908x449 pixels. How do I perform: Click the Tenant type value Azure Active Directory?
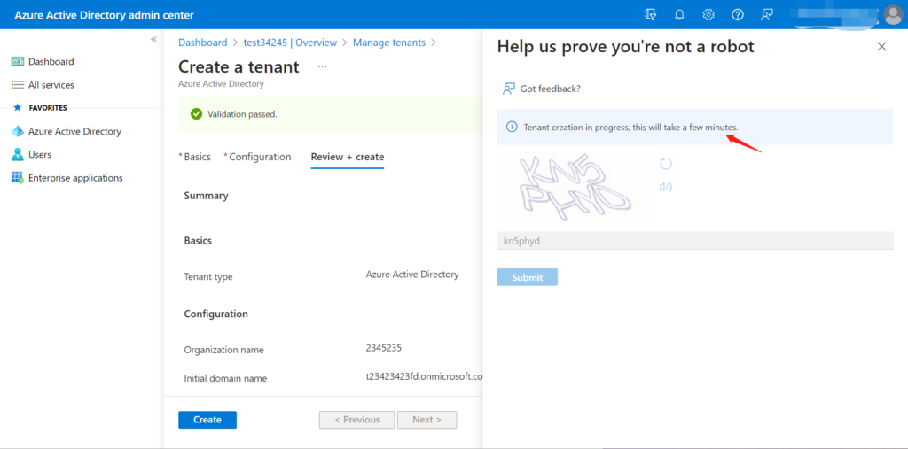click(412, 275)
